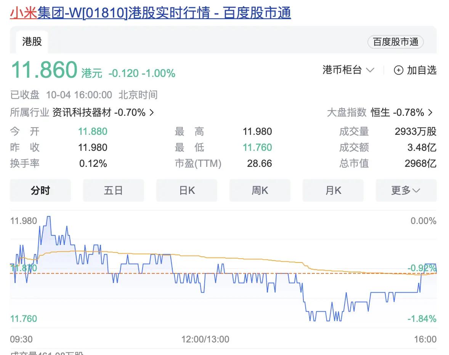Click the 市盈(TTM) value 28.66
The height and width of the screenshot is (355, 449).
[x=260, y=164]
